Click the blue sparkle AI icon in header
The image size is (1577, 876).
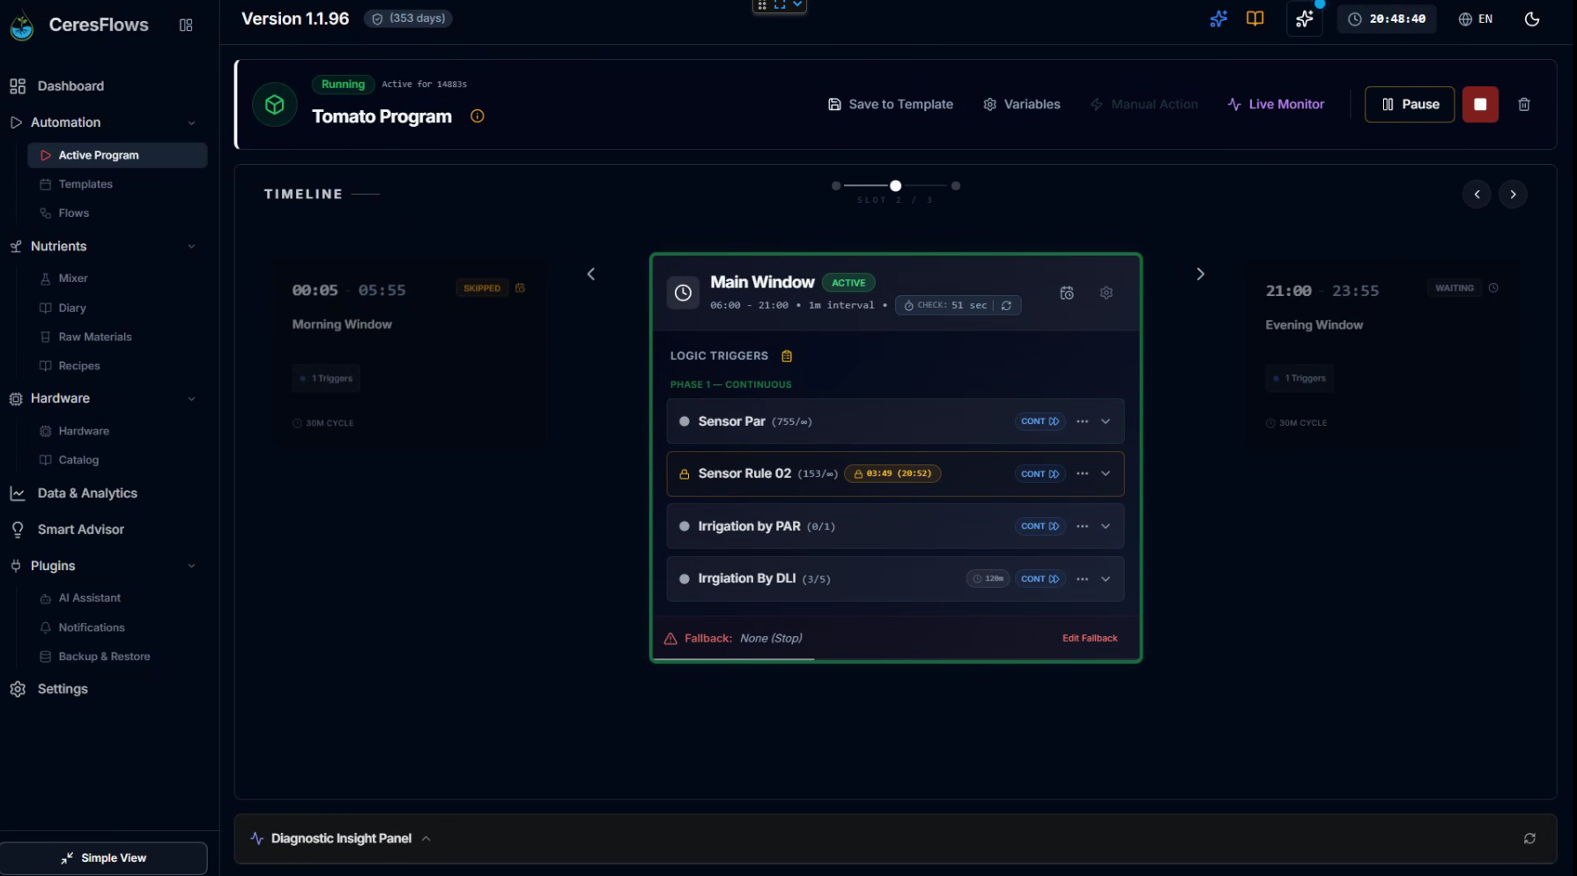[x=1218, y=19]
